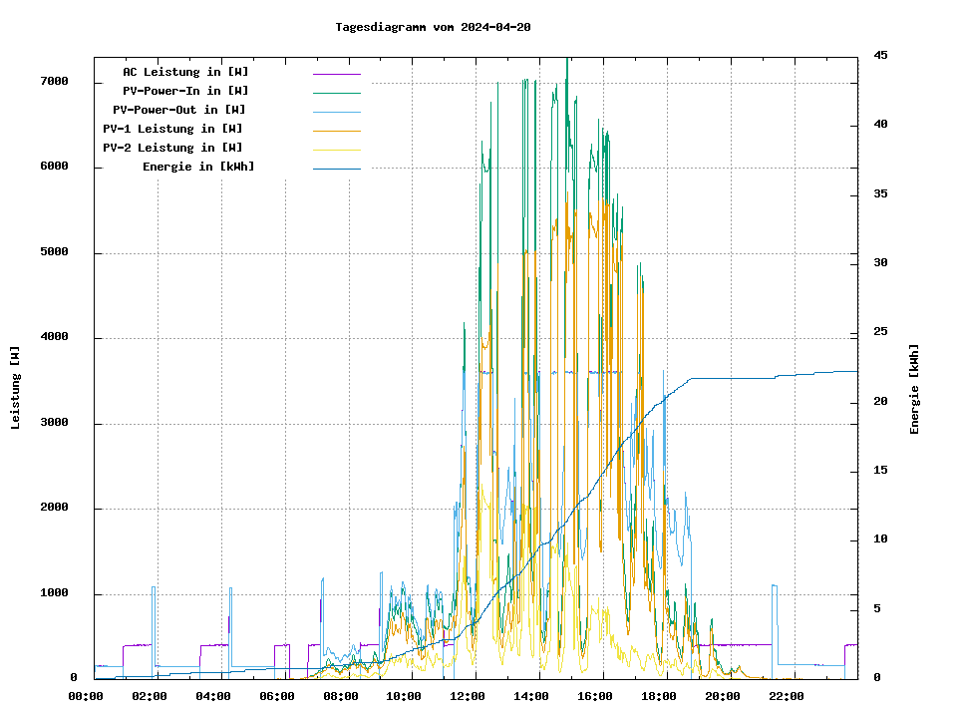957x718 pixels.
Task: Click the 'PV-Power-Out in [W]' legend entry
Action: click(x=179, y=110)
